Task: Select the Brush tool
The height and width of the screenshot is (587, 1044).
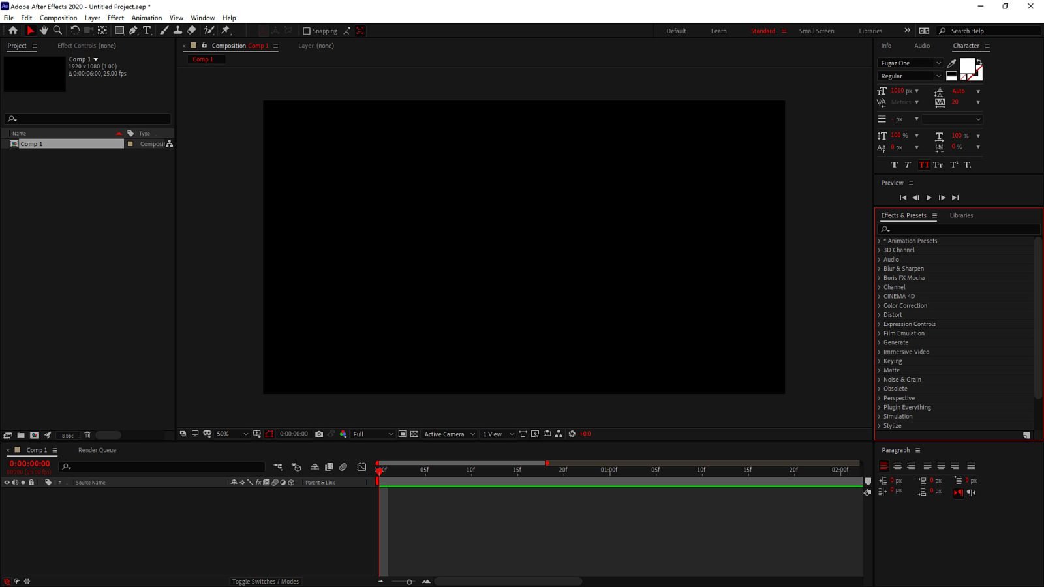Action: click(164, 31)
